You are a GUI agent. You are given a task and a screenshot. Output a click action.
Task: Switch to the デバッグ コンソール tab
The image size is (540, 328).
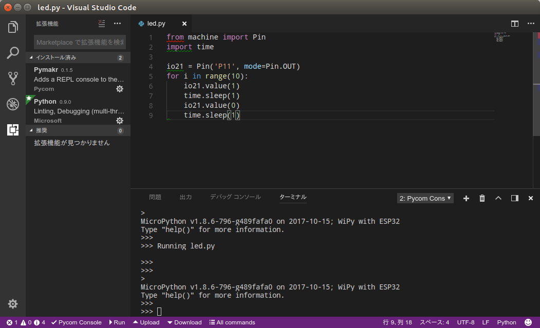[235, 197]
